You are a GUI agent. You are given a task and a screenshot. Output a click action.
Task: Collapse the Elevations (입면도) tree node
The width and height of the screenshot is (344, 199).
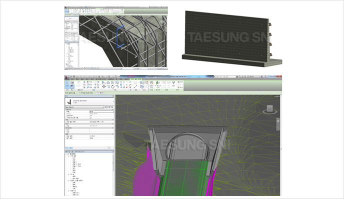[x=68, y=180]
